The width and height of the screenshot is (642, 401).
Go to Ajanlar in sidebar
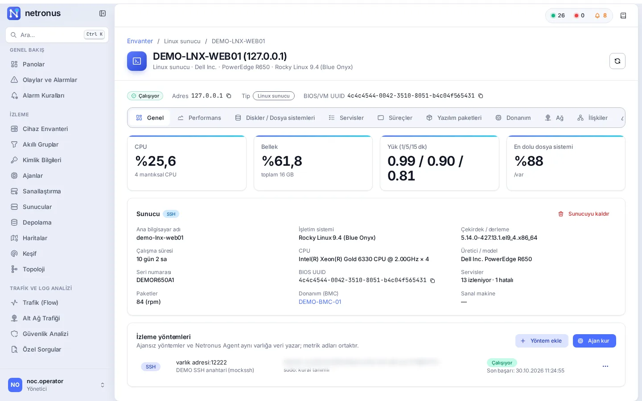(x=57, y=176)
